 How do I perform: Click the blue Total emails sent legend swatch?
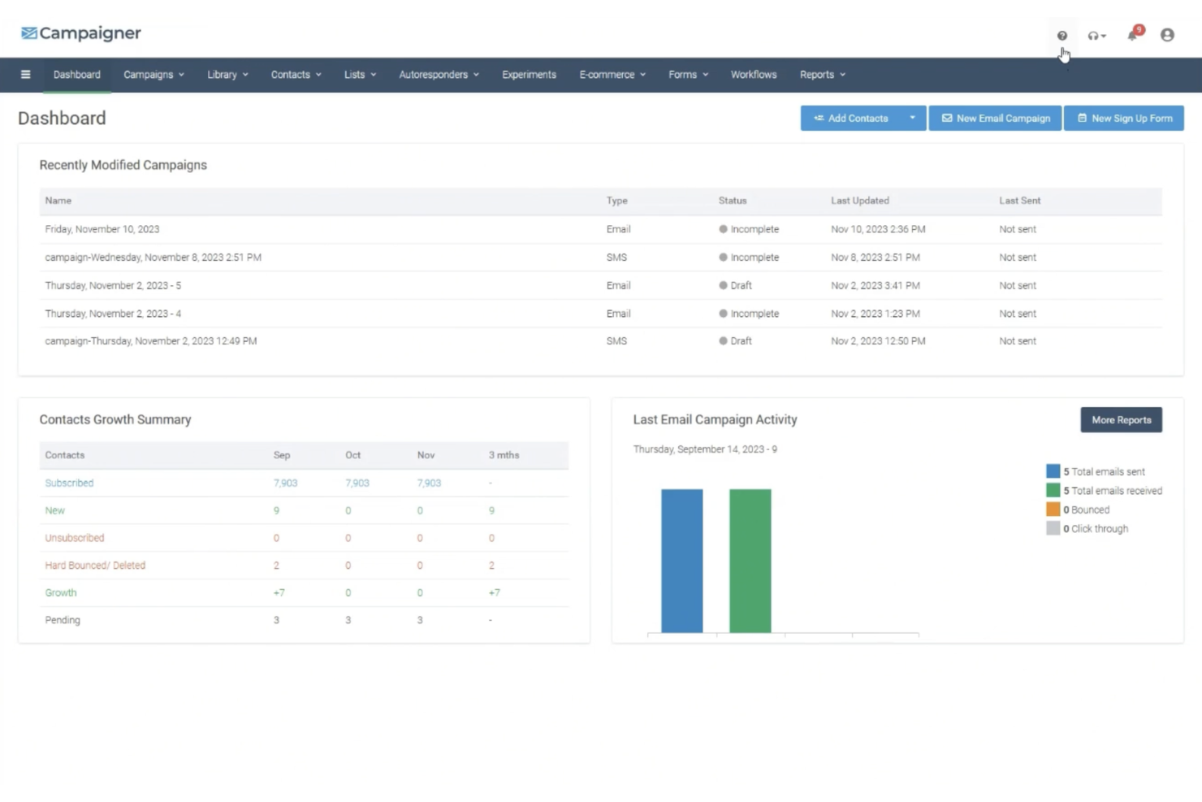click(x=1053, y=470)
